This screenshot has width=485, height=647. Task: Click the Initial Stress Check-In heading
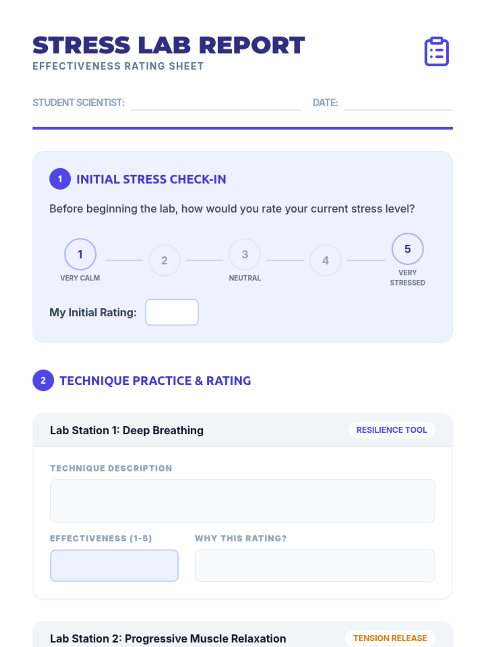151,179
